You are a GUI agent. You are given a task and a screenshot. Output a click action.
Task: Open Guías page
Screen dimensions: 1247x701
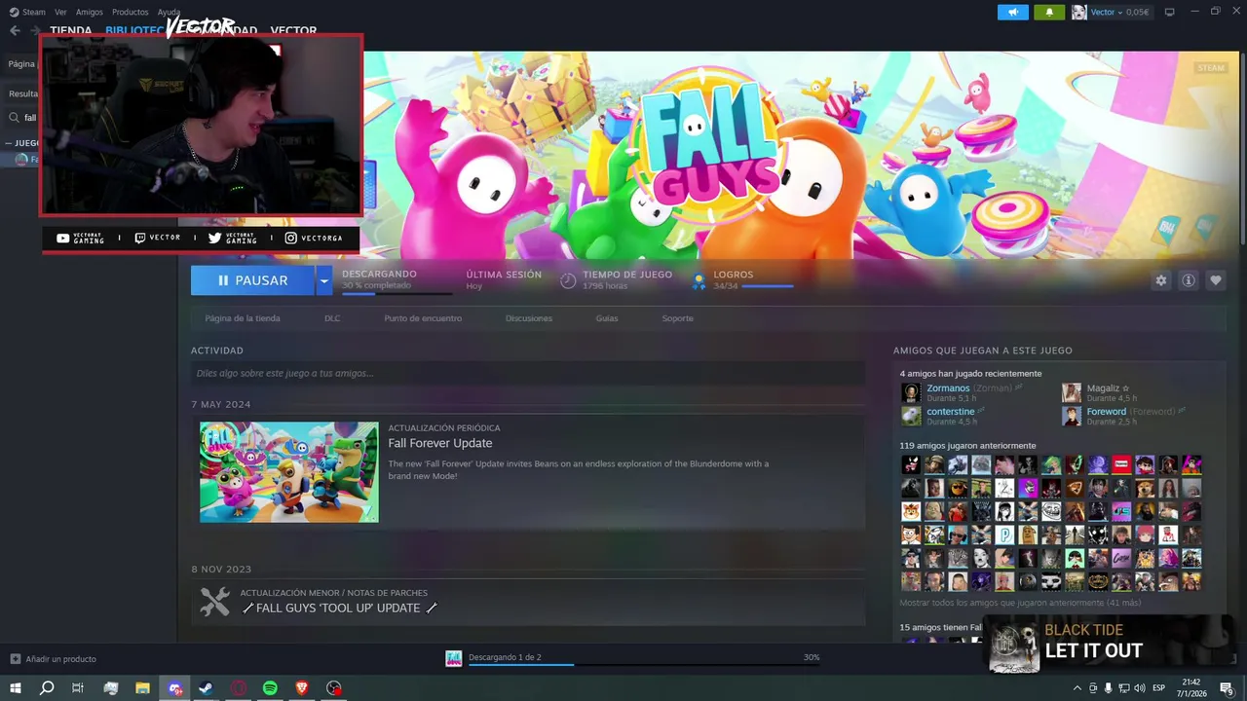pos(607,318)
